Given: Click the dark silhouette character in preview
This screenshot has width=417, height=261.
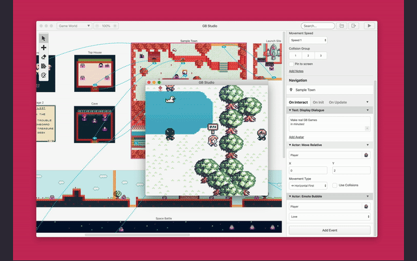Looking at the screenshot, I should click(x=170, y=134).
